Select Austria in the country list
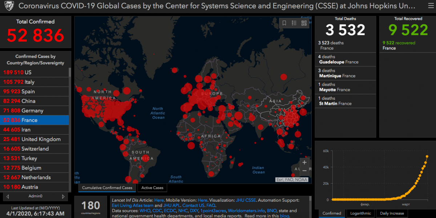This screenshot has height=218, width=436. (x=35, y=187)
